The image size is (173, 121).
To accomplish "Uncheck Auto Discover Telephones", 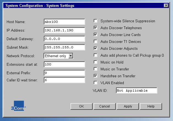I will [96, 28].
